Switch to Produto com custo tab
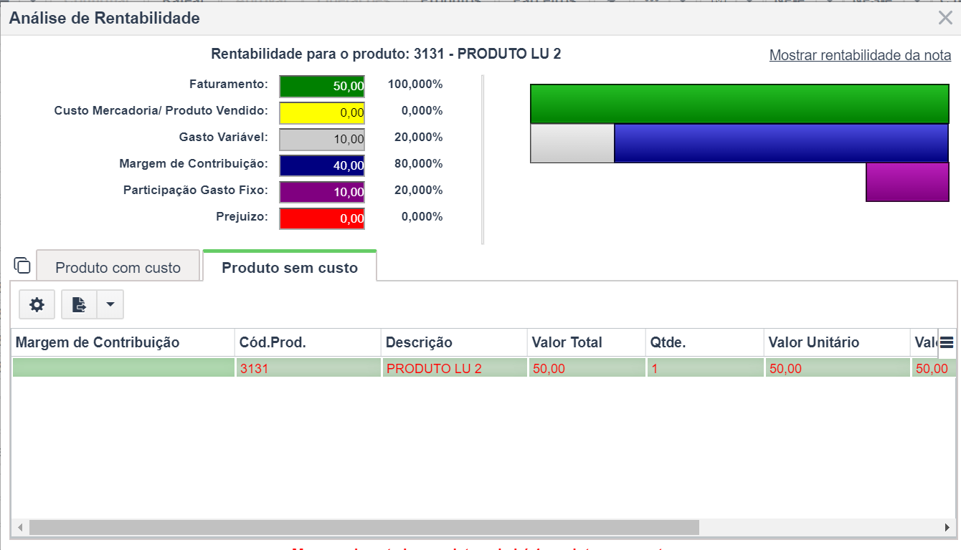Viewport: 961px width, 550px height. (x=118, y=268)
